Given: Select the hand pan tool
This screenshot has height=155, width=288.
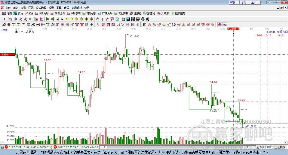Looking at the screenshot, I should click(x=98, y=19).
